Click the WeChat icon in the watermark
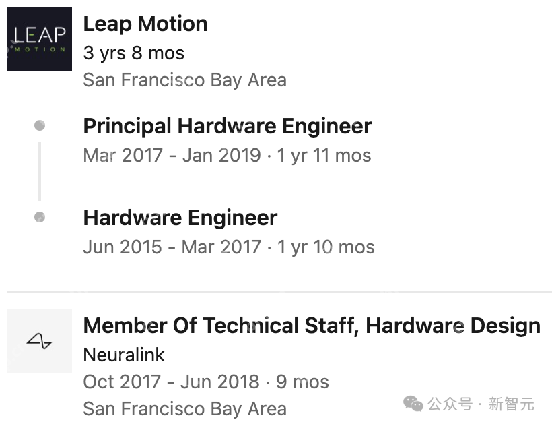The image size is (552, 426). (x=413, y=404)
